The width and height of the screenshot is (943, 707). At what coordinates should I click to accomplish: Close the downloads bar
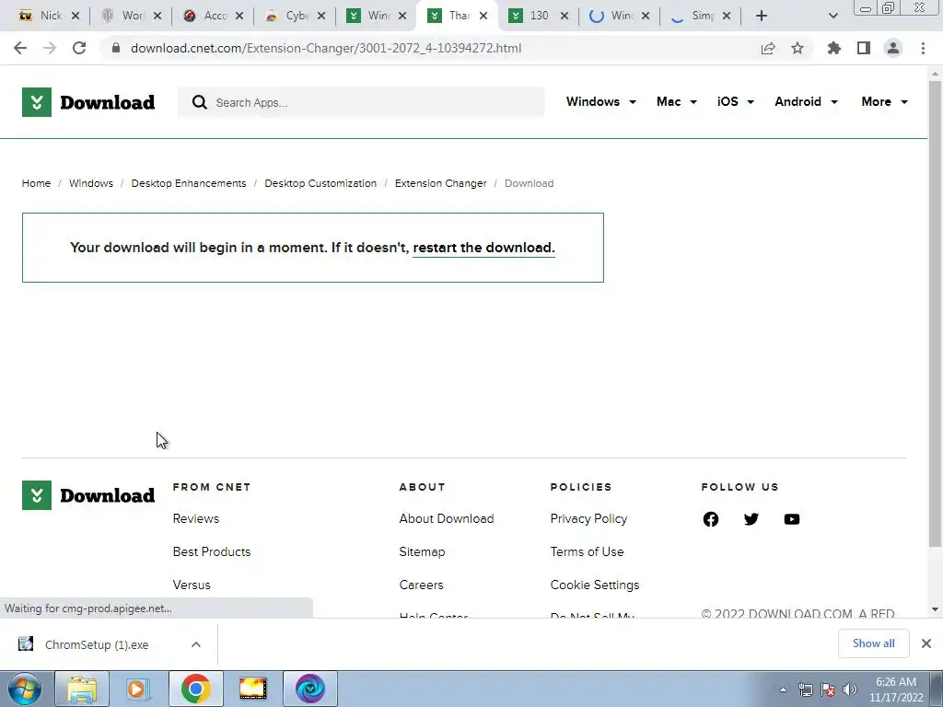point(926,643)
